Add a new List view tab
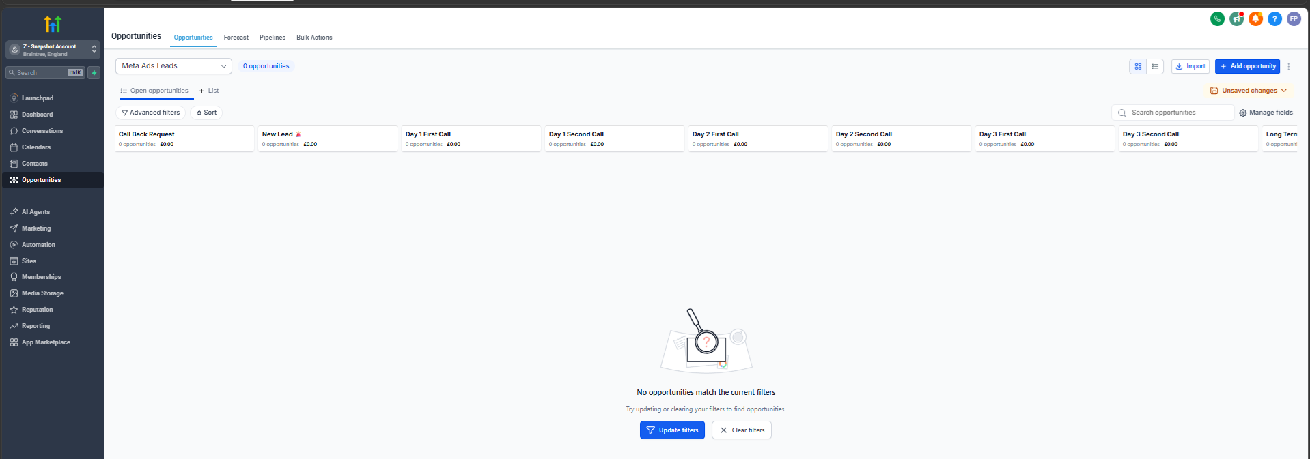 209,91
